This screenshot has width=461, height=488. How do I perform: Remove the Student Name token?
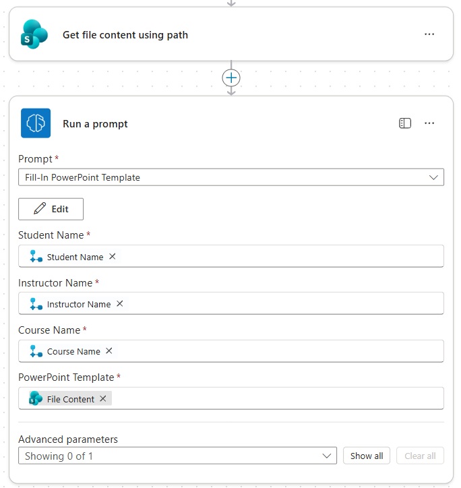coord(113,256)
